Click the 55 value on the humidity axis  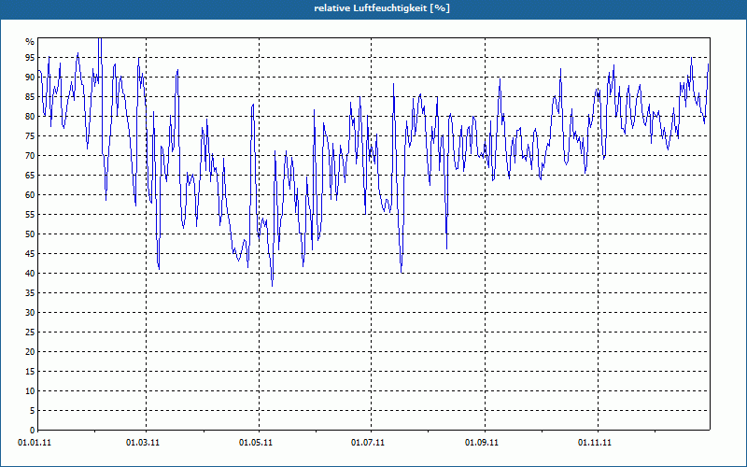(x=30, y=215)
